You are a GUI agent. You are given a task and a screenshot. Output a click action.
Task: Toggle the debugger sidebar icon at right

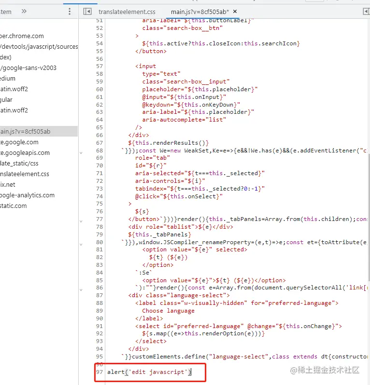366,11
